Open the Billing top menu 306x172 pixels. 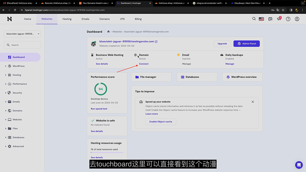pos(138,19)
